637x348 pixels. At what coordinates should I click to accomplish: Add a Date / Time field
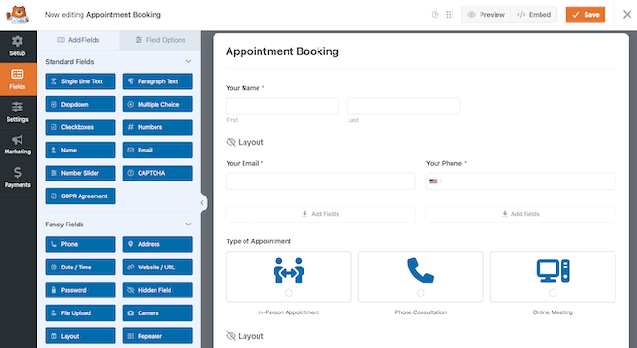pyautogui.click(x=81, y=267)
